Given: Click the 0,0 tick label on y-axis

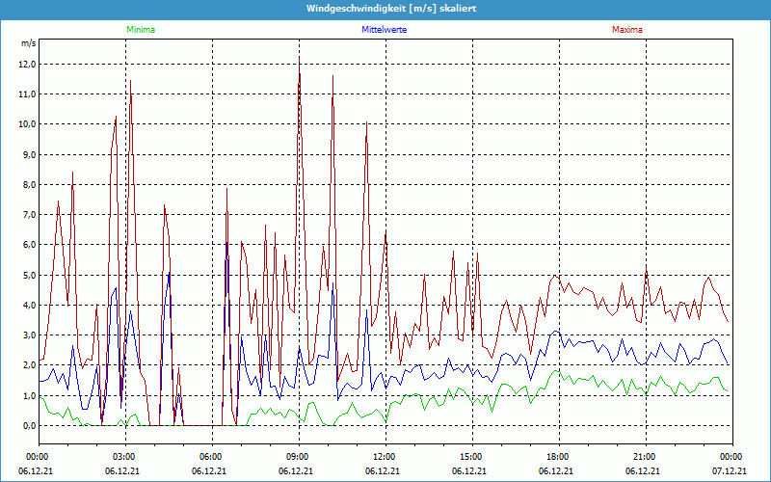Looking at the screenshot, I should coord(29,425).
